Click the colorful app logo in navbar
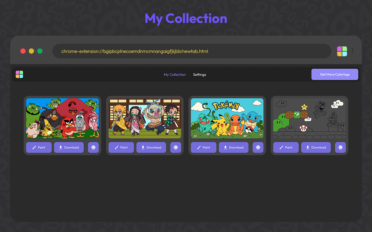This screenshot has width=372, height=232. click(x=19, y=74)
